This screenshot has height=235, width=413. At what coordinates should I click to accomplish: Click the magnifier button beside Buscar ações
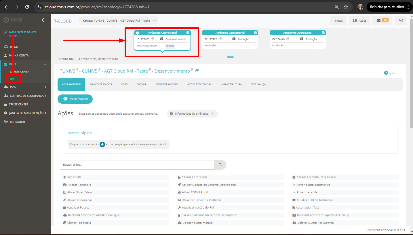(x=220, y=165)
